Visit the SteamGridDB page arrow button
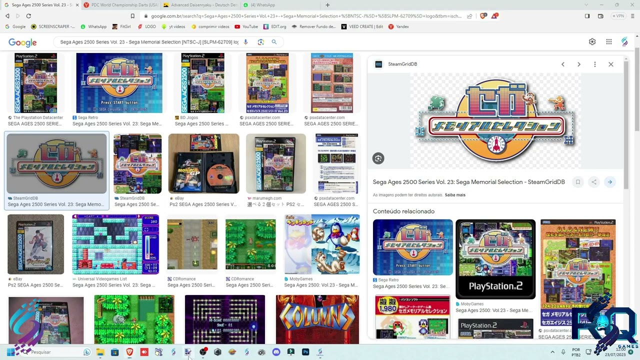640x360 pixels. coord(610,182)
